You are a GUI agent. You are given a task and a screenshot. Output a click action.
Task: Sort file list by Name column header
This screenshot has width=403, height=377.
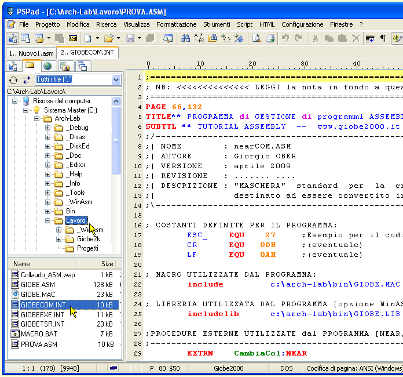(x=43, y=264)
